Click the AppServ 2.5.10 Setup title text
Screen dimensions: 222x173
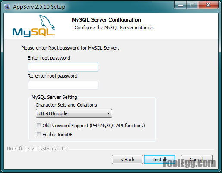(x=39, y=7)
